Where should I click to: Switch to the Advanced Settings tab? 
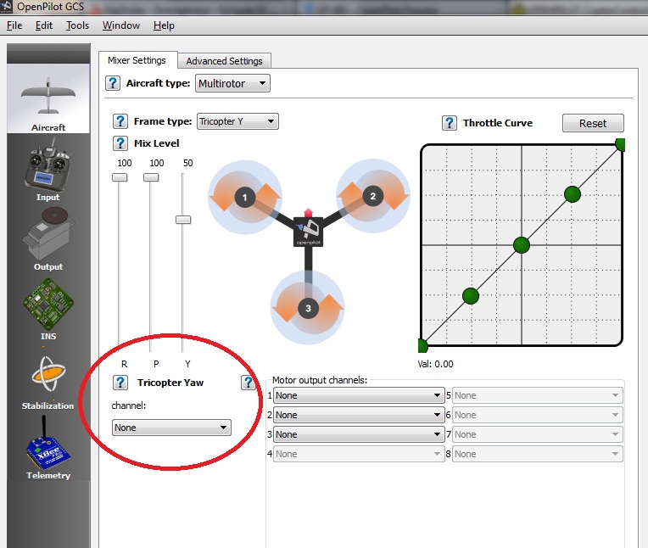[x=225, y=61]
